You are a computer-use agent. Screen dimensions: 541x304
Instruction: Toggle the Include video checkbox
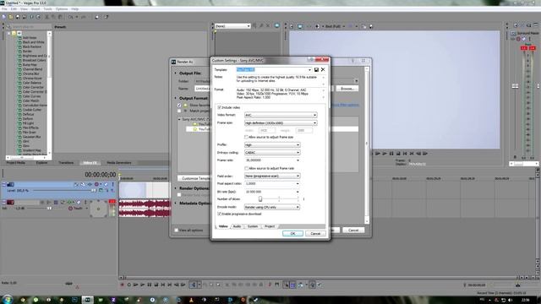pos(219,107)
